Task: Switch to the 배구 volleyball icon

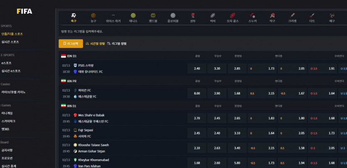Action: tap(332, 15)
